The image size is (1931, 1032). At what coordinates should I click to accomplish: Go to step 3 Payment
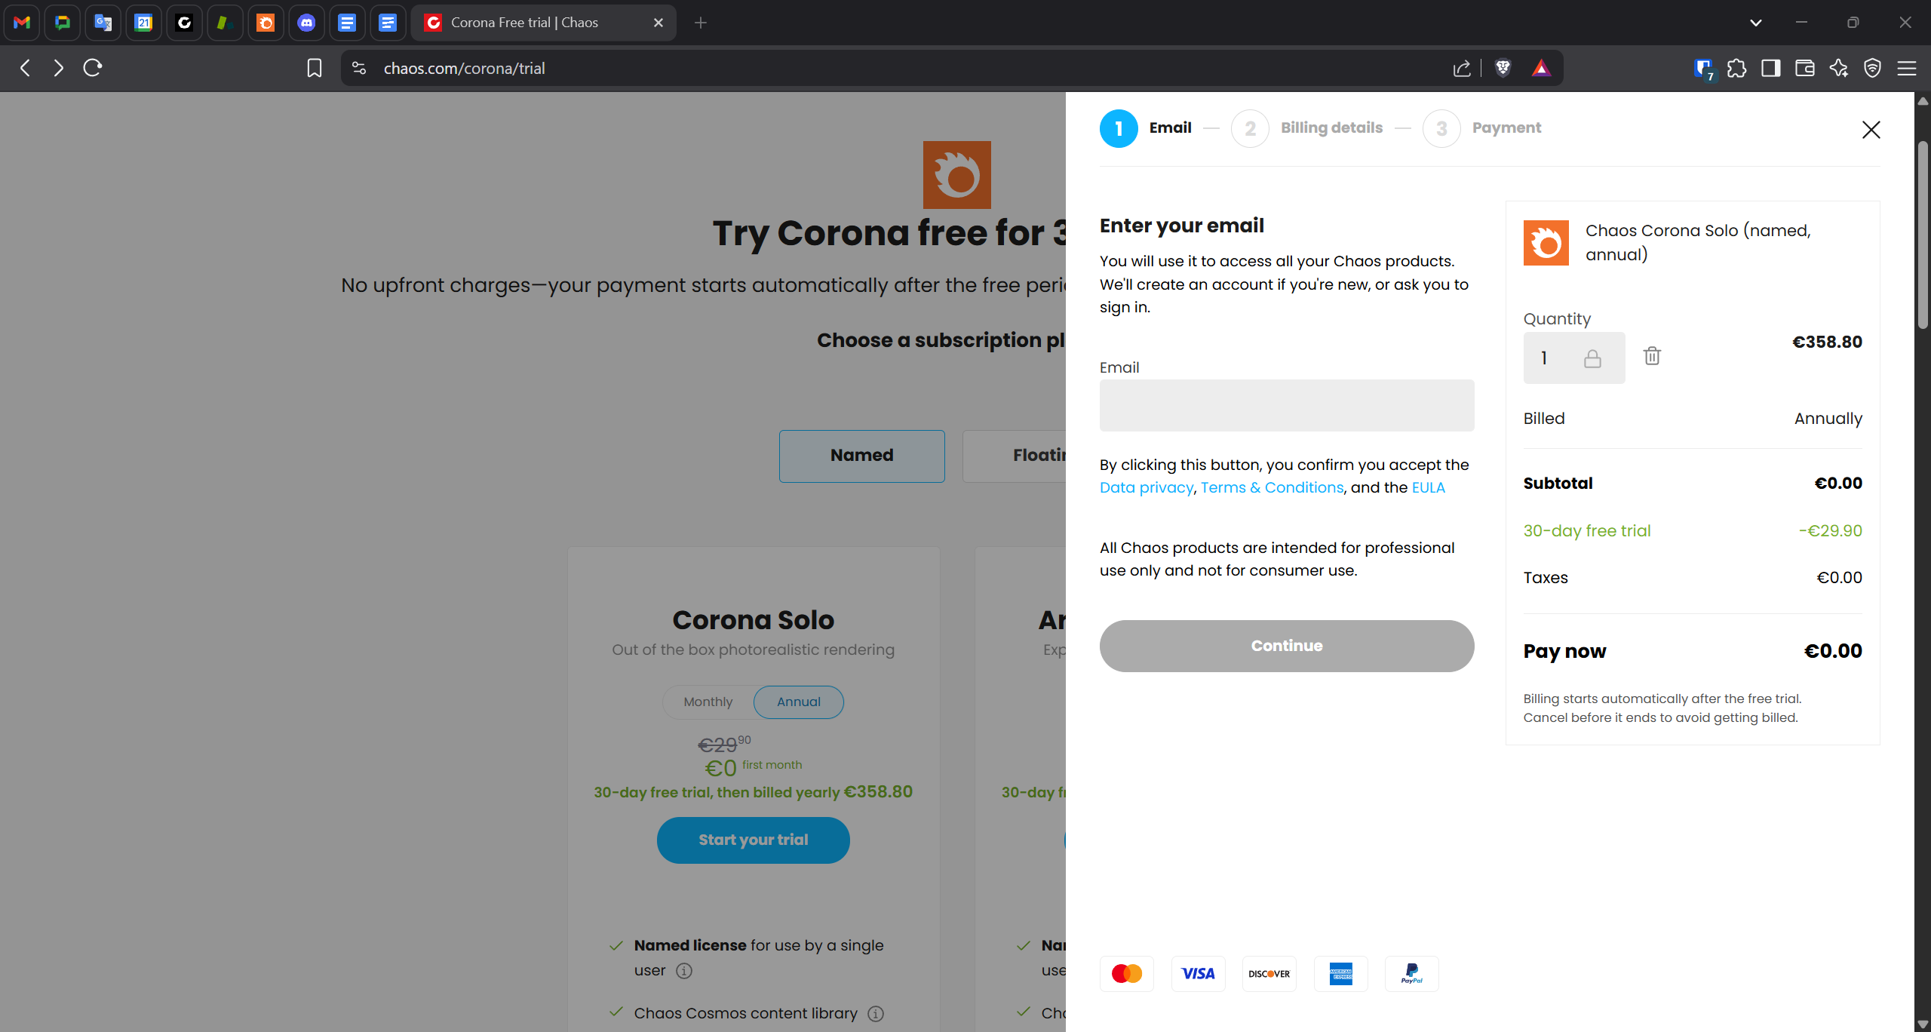click(1482, 128)
